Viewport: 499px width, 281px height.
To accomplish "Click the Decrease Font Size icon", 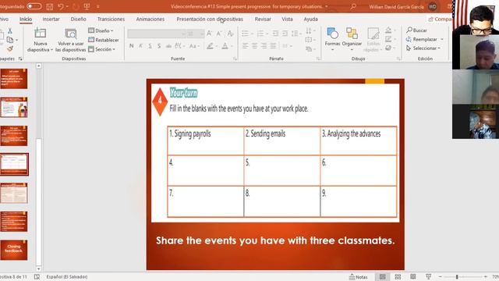I will (x=219, y=34).
